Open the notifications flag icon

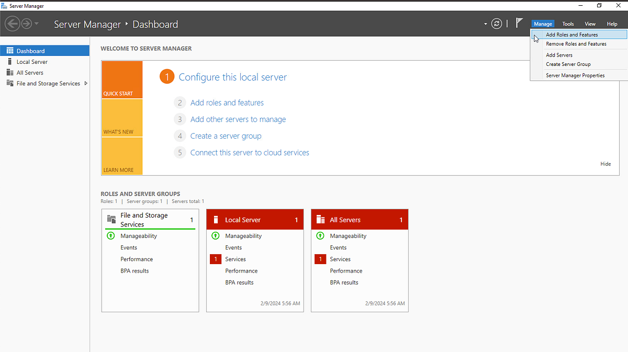pos(519,23)
